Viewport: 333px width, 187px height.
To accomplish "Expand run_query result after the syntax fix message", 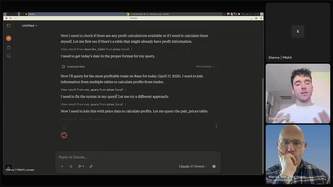I will point(93,104).
